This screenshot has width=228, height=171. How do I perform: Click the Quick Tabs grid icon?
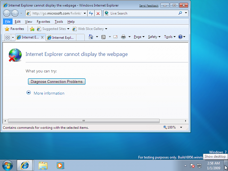click(8, 37)
